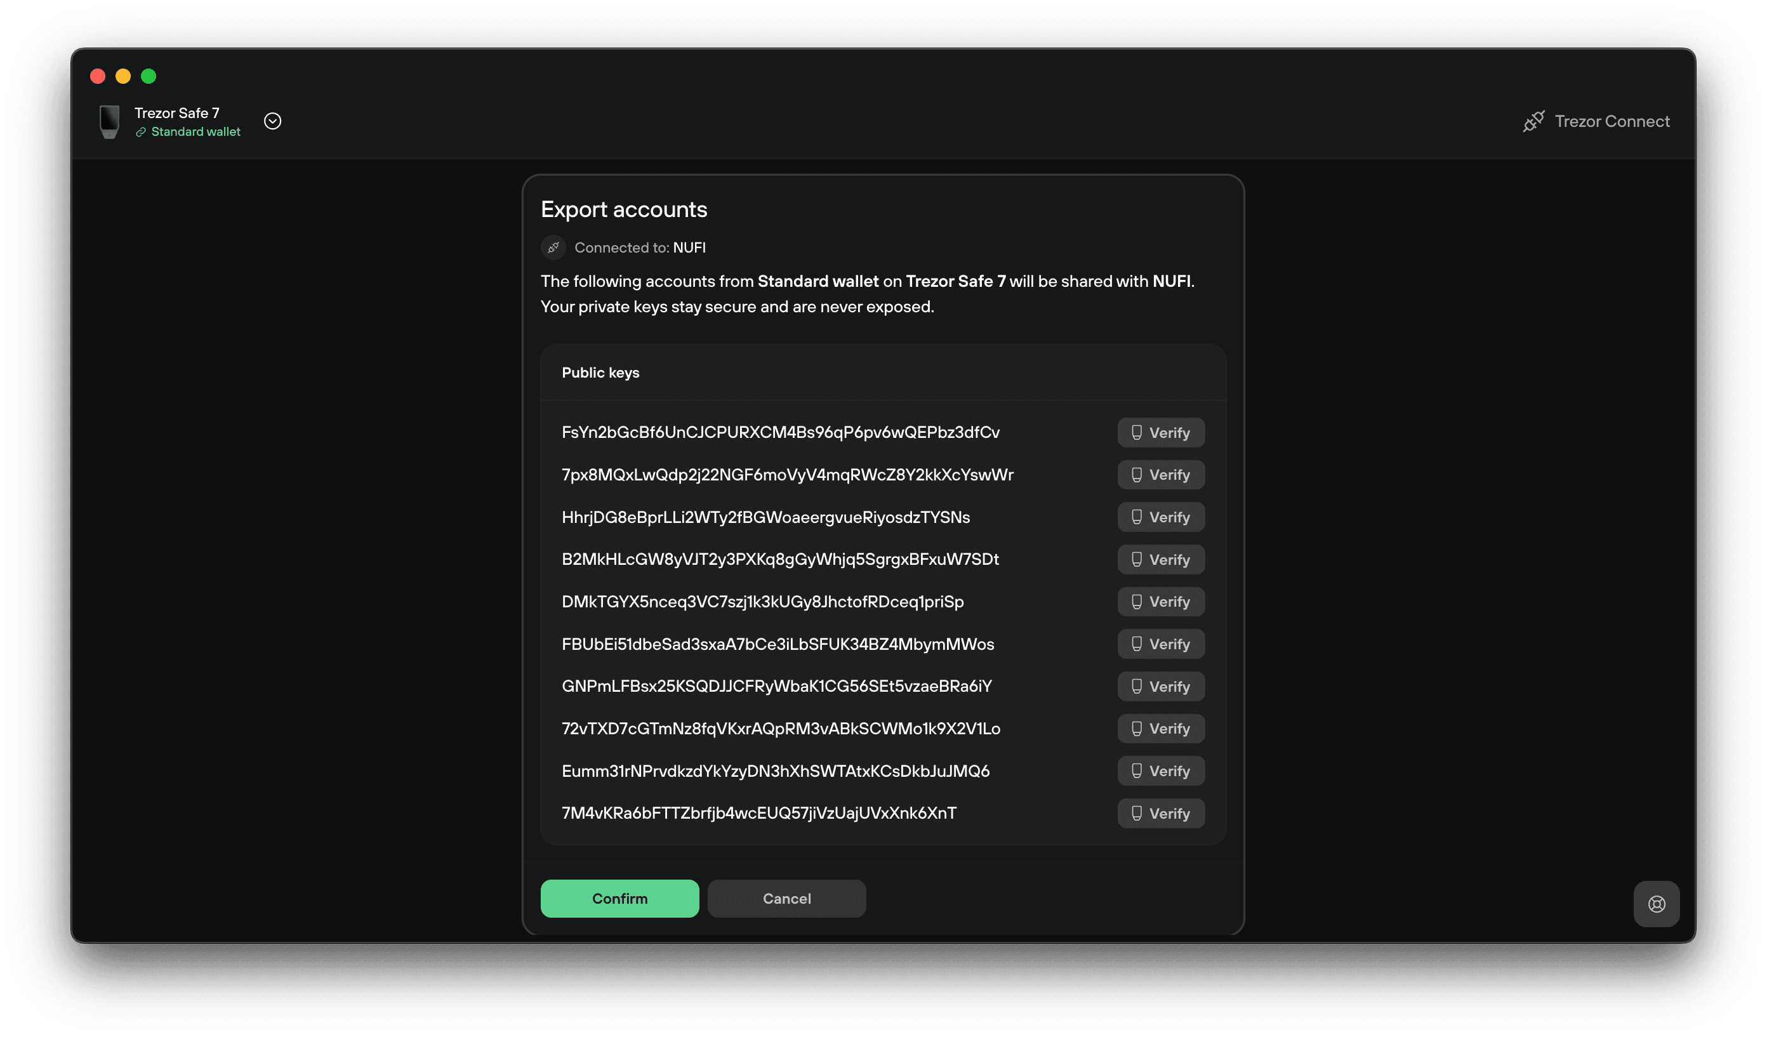The width and height of the screenshot is (1767, 1037).
Task: Click the Public keys section header
Action: pyautogui.click(x=600, y=373)
